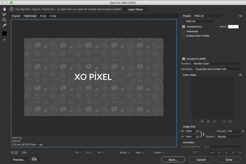The height and width of the screenshot is (164, 246).
Task: Switch to the 4-Up tab
Action: 53,16
